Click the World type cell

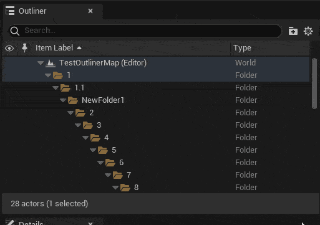(245, 63)
